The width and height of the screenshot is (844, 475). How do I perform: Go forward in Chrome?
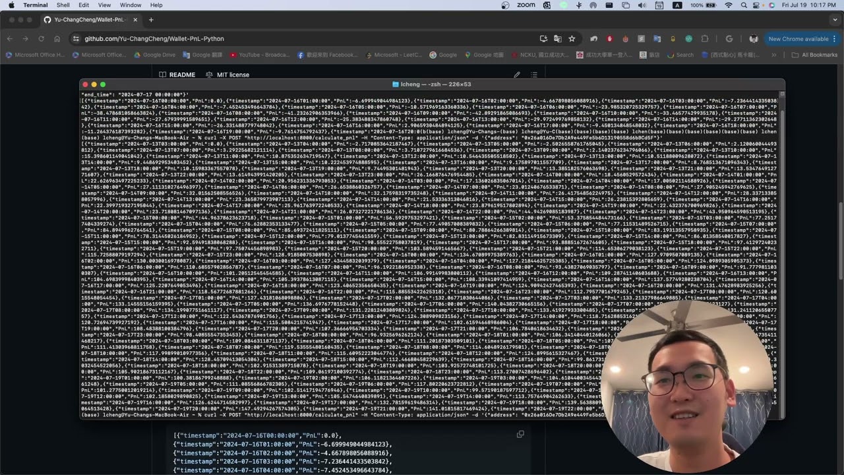[x=26, y=39]
